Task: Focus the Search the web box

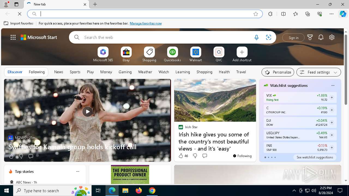Action: click(x=166, y=37)
